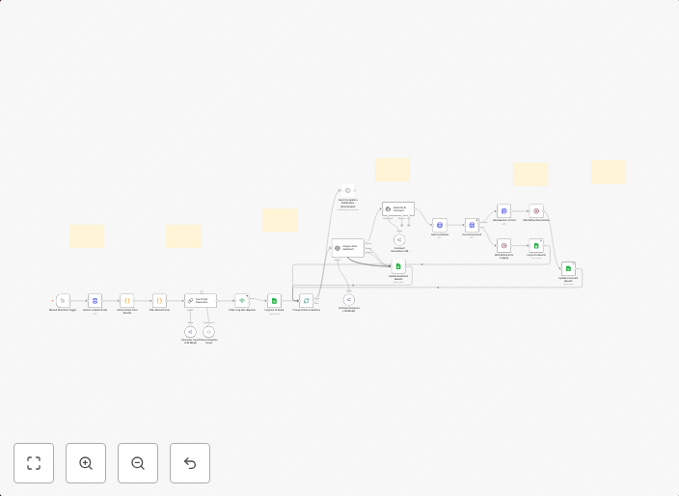The height and width of the screenshot is (496, 679).
Task: Click the zoom out magnifier button
Action: pyautogui.click(x=138, y=463)
